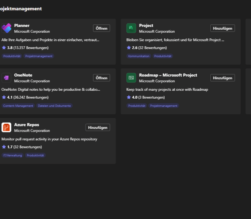Screen dimensions: 251x219
Task: Click description 'Monitor pull request activity'
Action: coord(49,139)
